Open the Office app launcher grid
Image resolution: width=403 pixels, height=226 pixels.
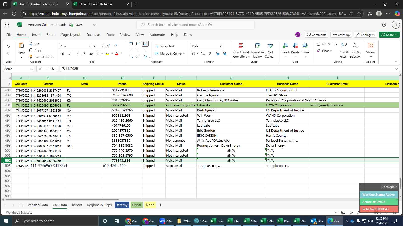7,25
